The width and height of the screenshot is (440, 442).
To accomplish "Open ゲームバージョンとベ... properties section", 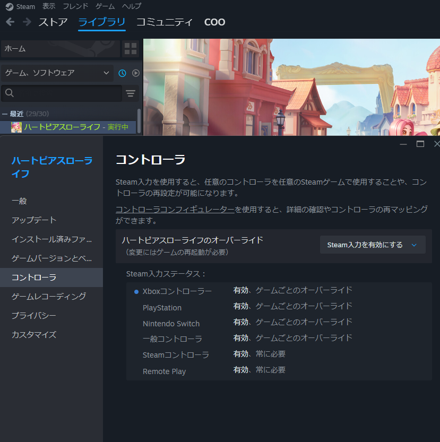I will click(x=51, y=258).
